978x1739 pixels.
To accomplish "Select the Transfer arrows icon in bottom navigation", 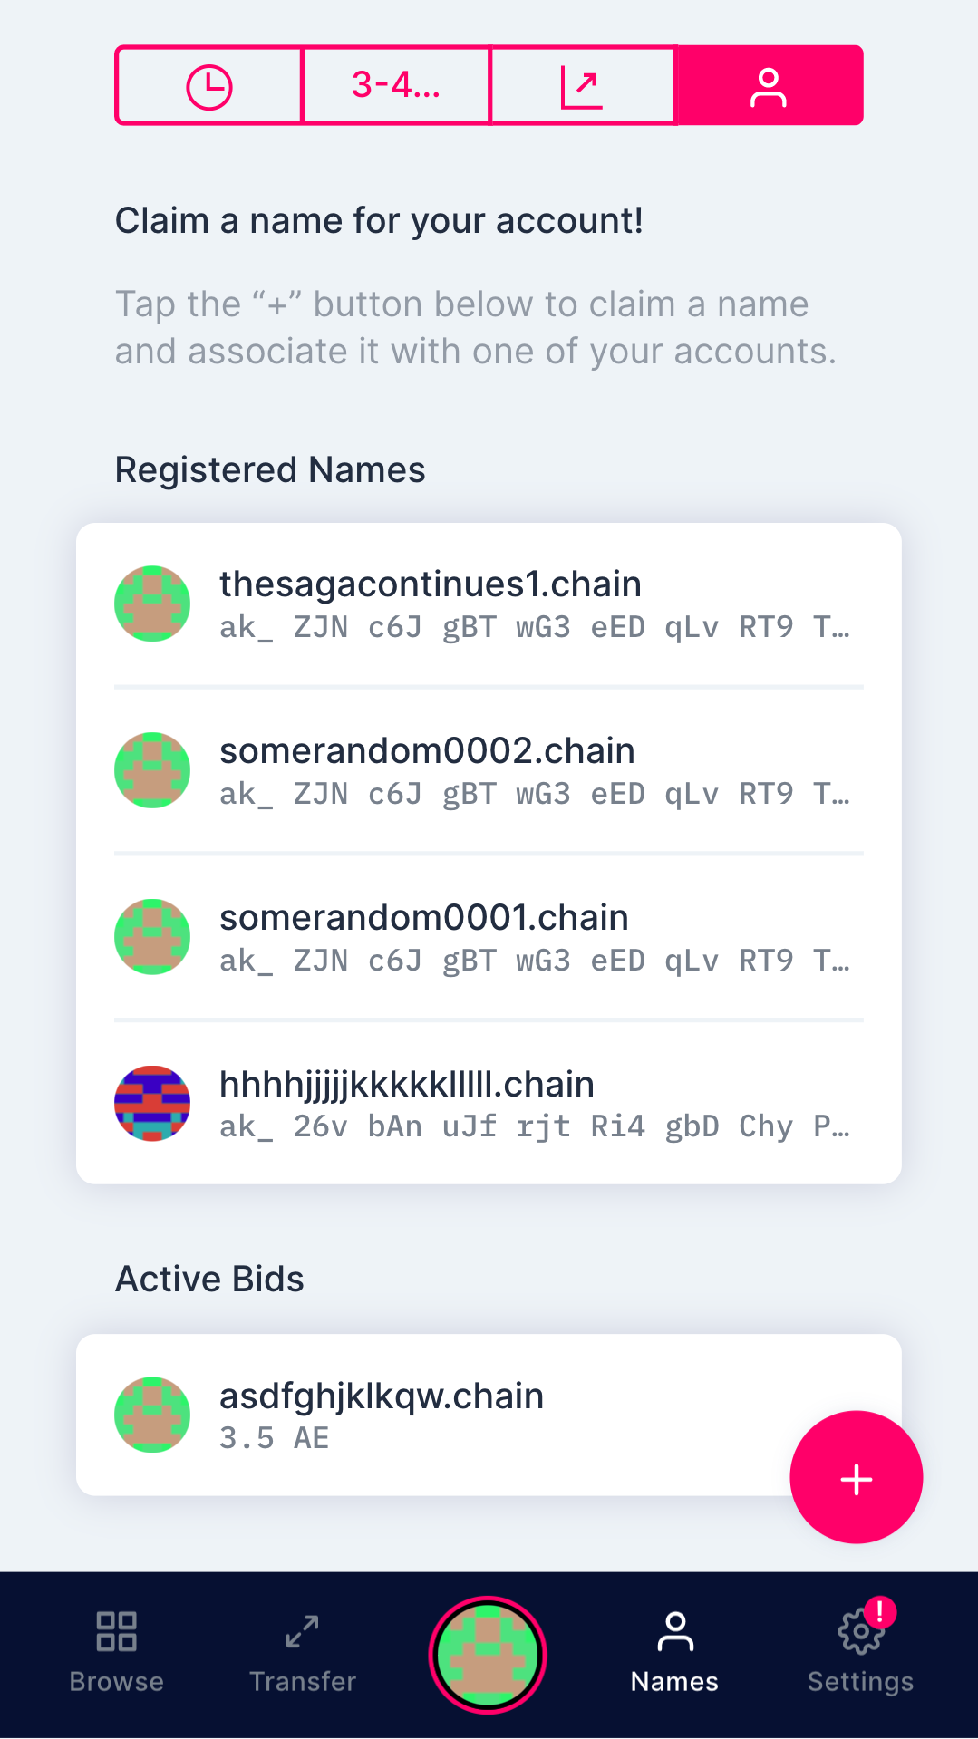I will click(x=303, y=1631).
